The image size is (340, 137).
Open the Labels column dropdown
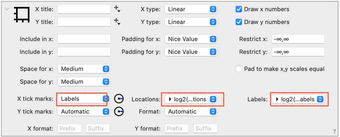coord(298,99)
